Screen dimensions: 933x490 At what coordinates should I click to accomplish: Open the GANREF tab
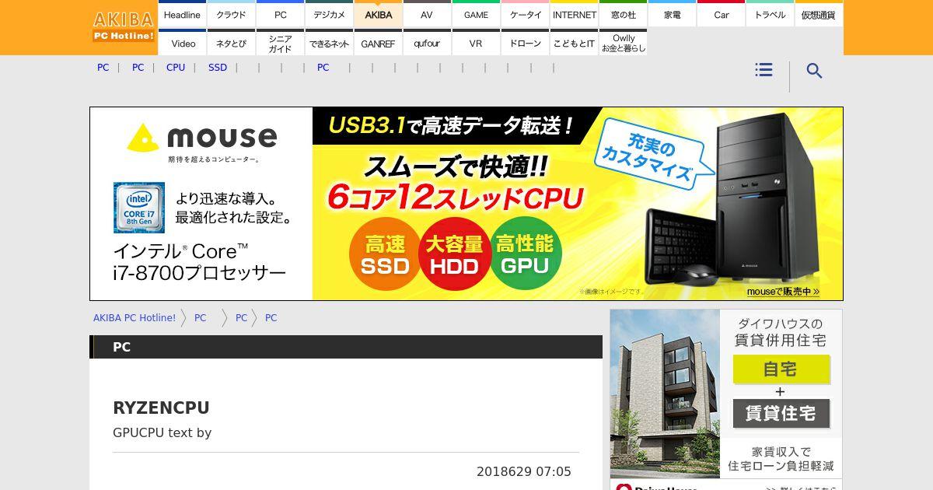click(378, 43)
